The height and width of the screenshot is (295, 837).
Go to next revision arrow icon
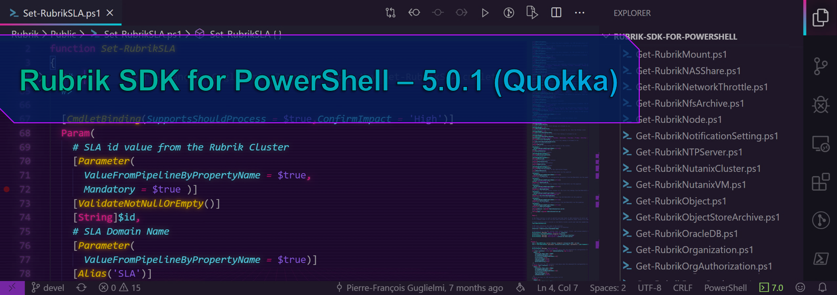pyautogui.click(x=461, y=12)
